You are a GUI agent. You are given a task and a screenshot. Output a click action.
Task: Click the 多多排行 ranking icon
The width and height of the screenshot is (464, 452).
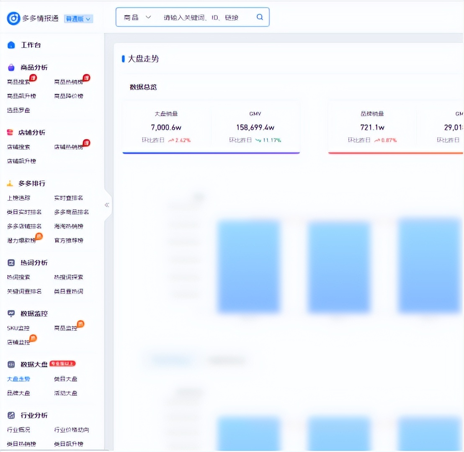click(x=10, y=183)
